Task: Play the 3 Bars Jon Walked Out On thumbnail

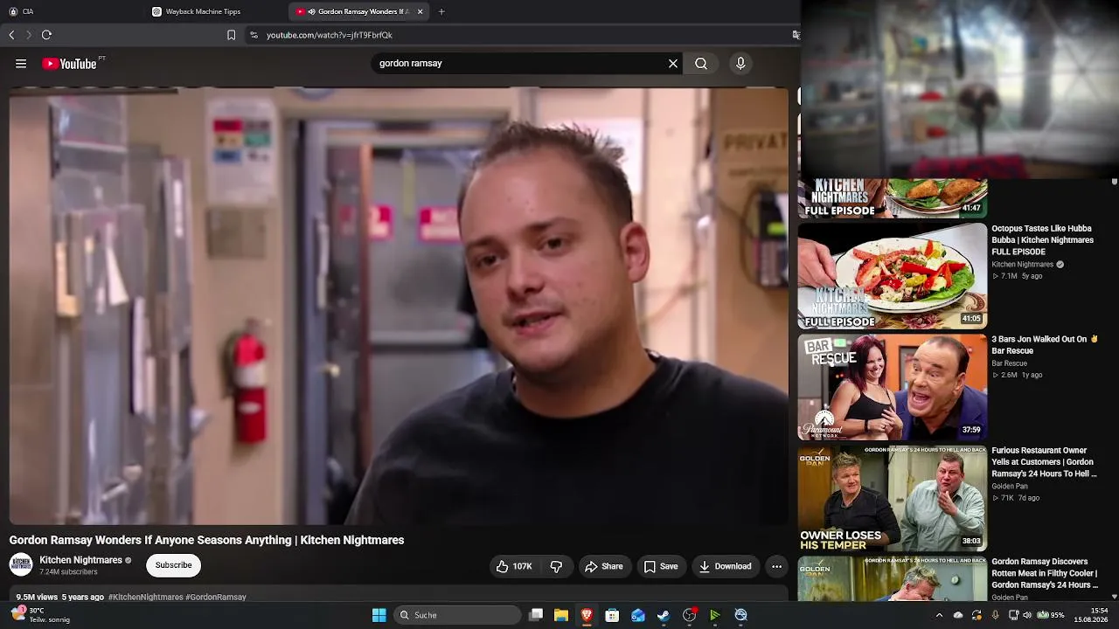Action: pos(893,387)
